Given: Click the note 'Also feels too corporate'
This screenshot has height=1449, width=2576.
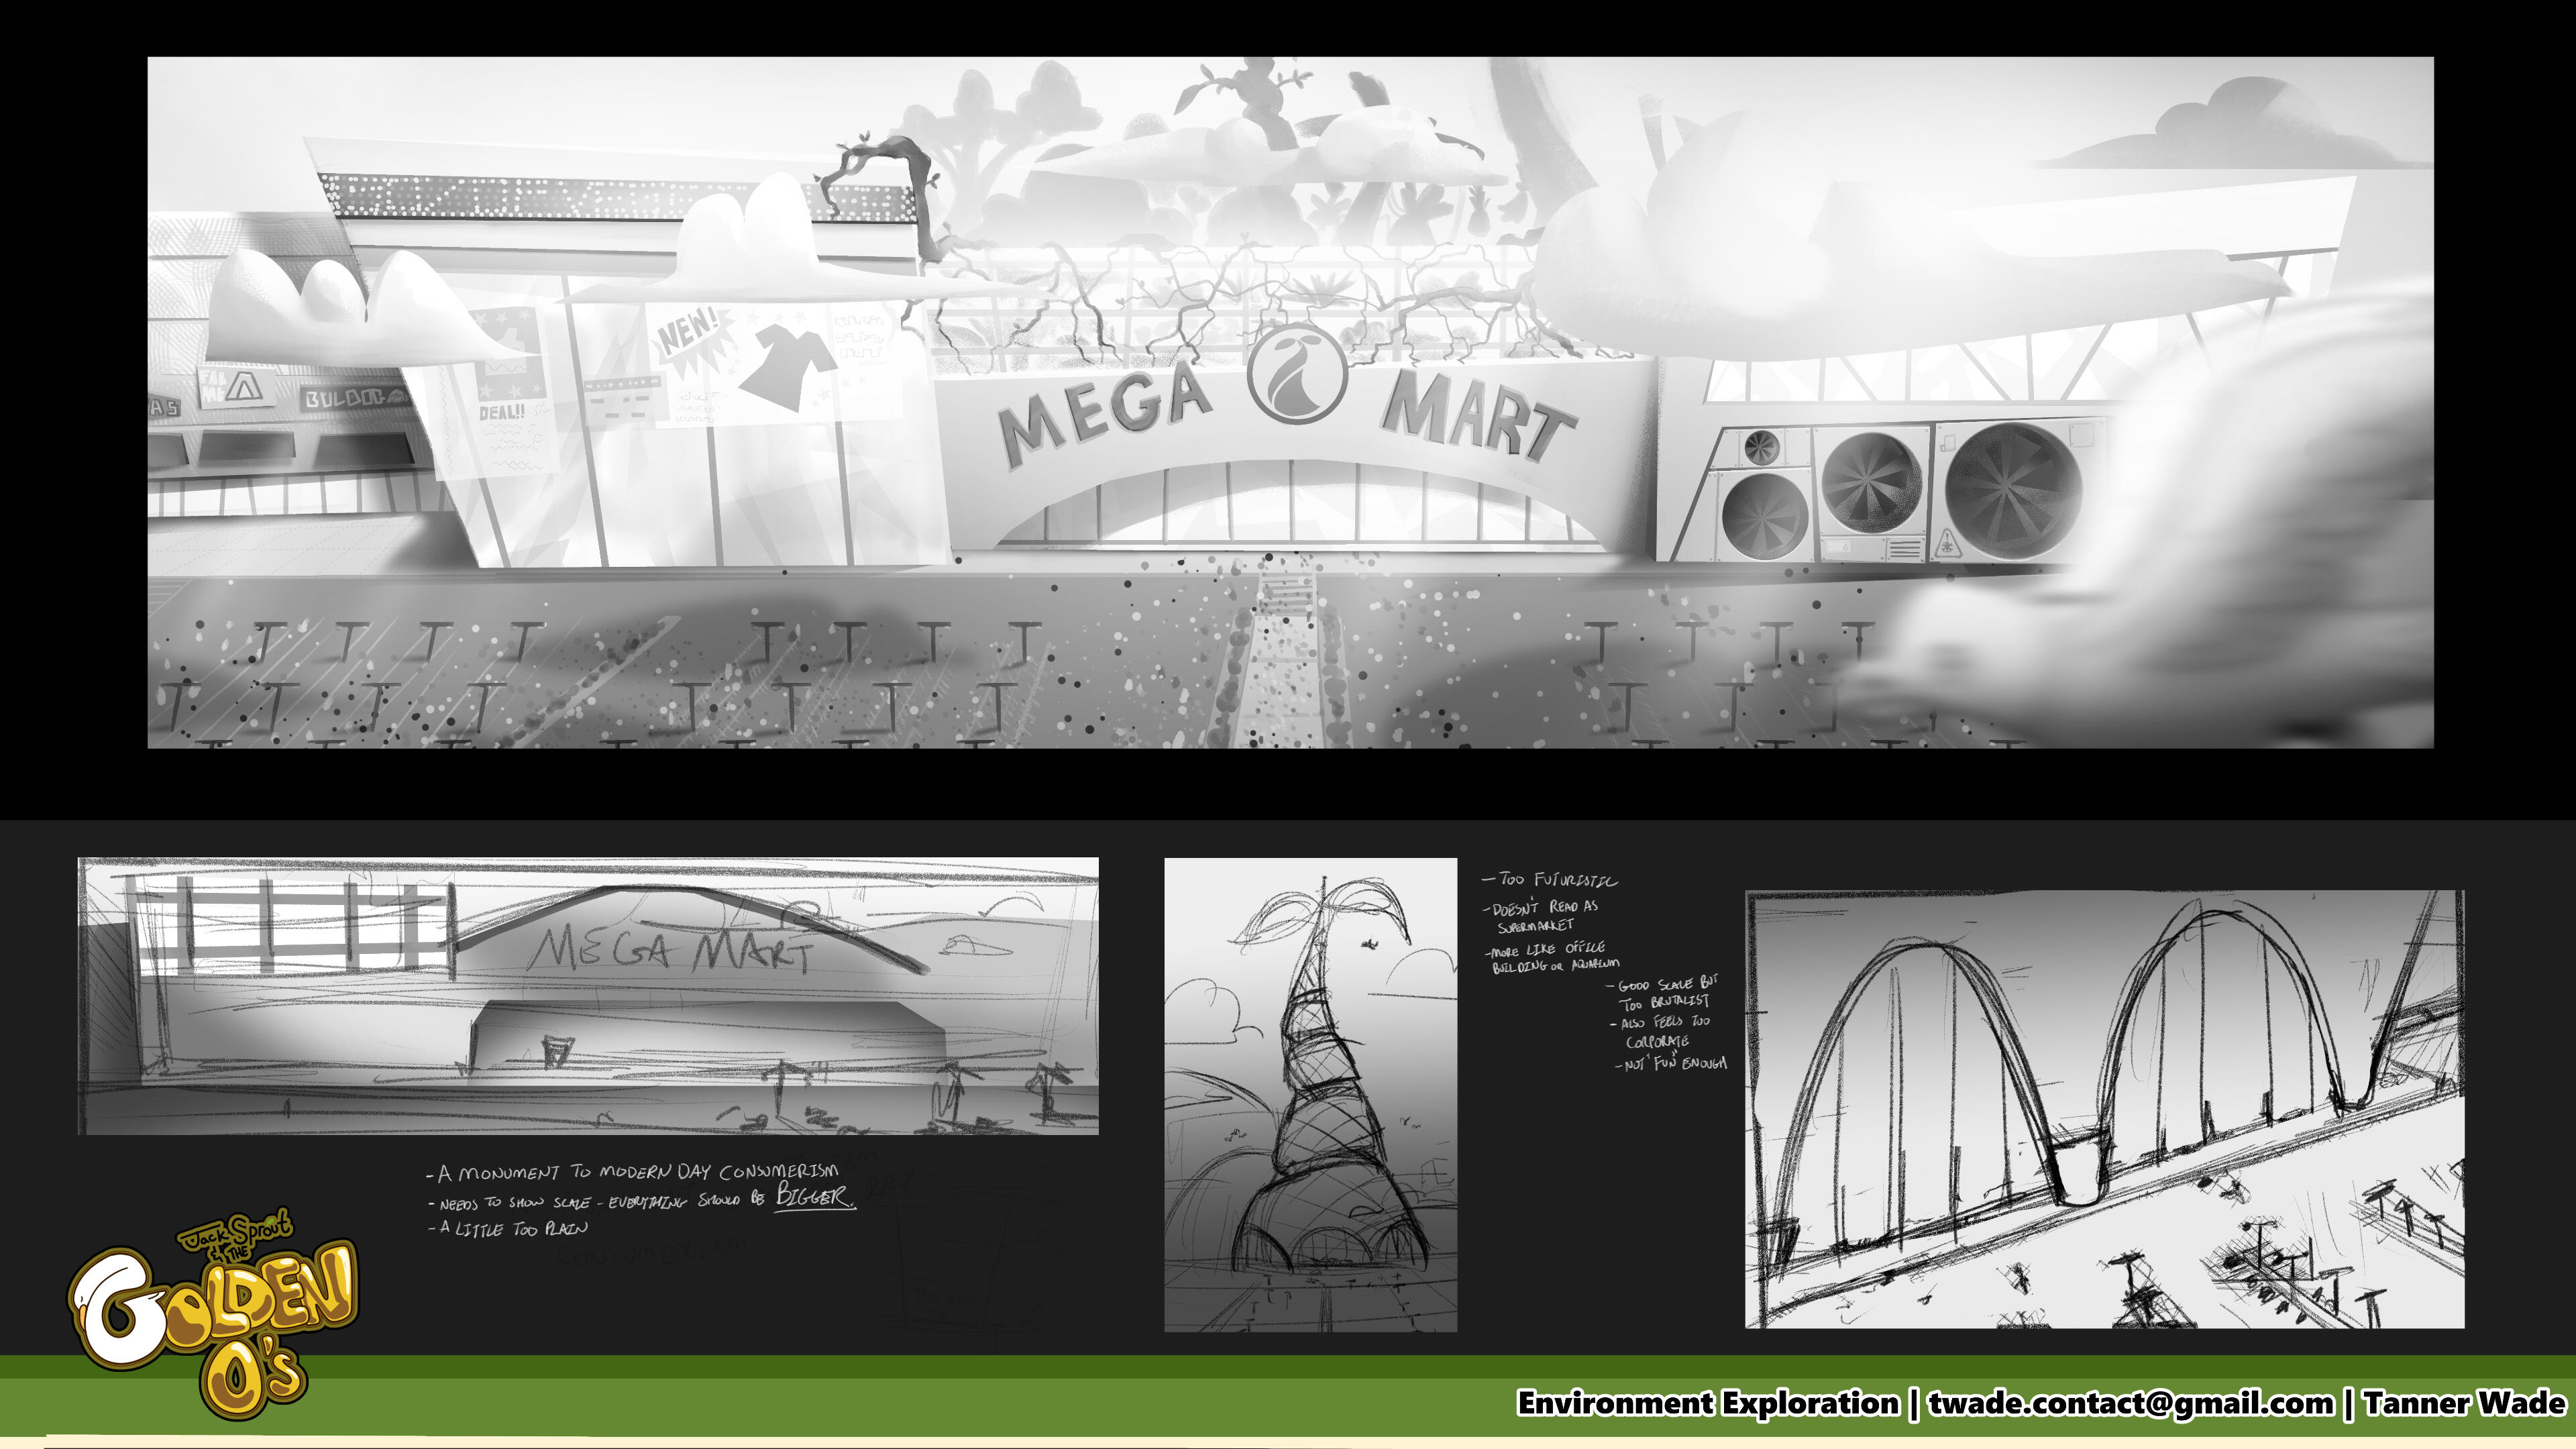Looking at the screenshot, I should pyautogui.click(x=1661, y=1032).
